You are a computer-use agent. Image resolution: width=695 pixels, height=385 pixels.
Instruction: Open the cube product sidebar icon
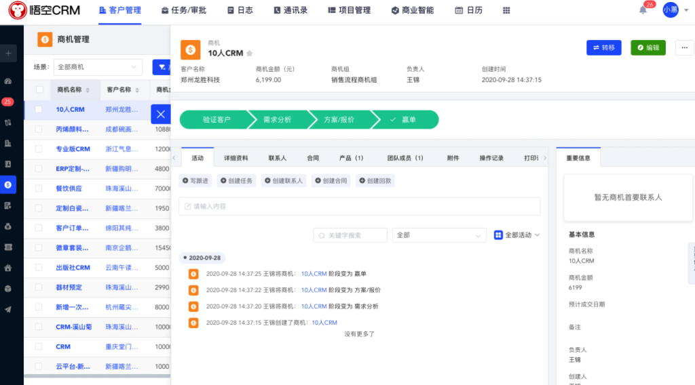point(8,289)
